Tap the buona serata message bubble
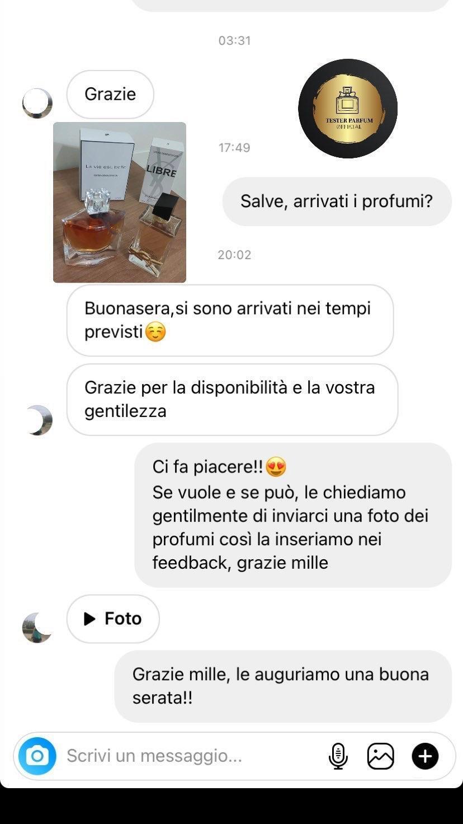The height and width of the screenshot is (824, 463). tap(283, 686)
